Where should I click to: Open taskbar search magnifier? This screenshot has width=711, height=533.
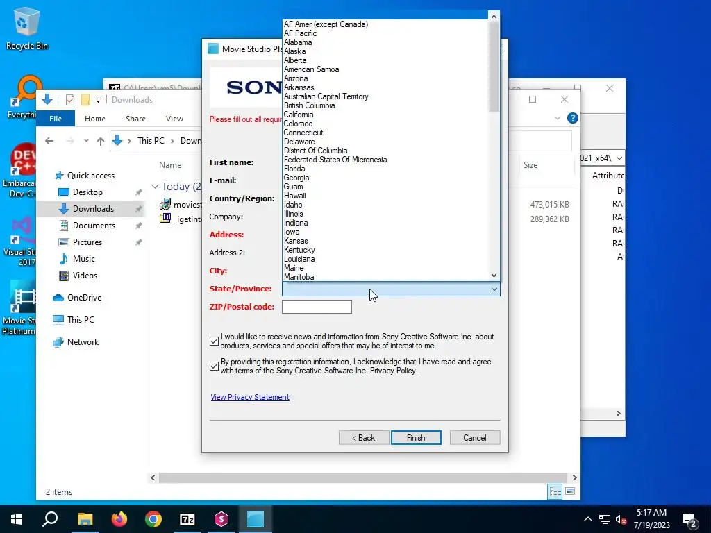pyautogui.click(x=50, y=519)
